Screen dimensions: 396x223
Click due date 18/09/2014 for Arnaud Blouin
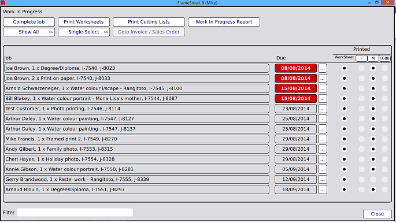coord(296,189)
